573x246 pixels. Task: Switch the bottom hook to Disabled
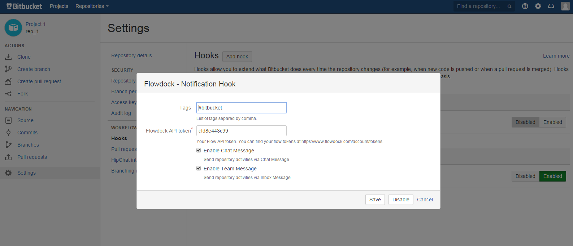tap(525, 176)
